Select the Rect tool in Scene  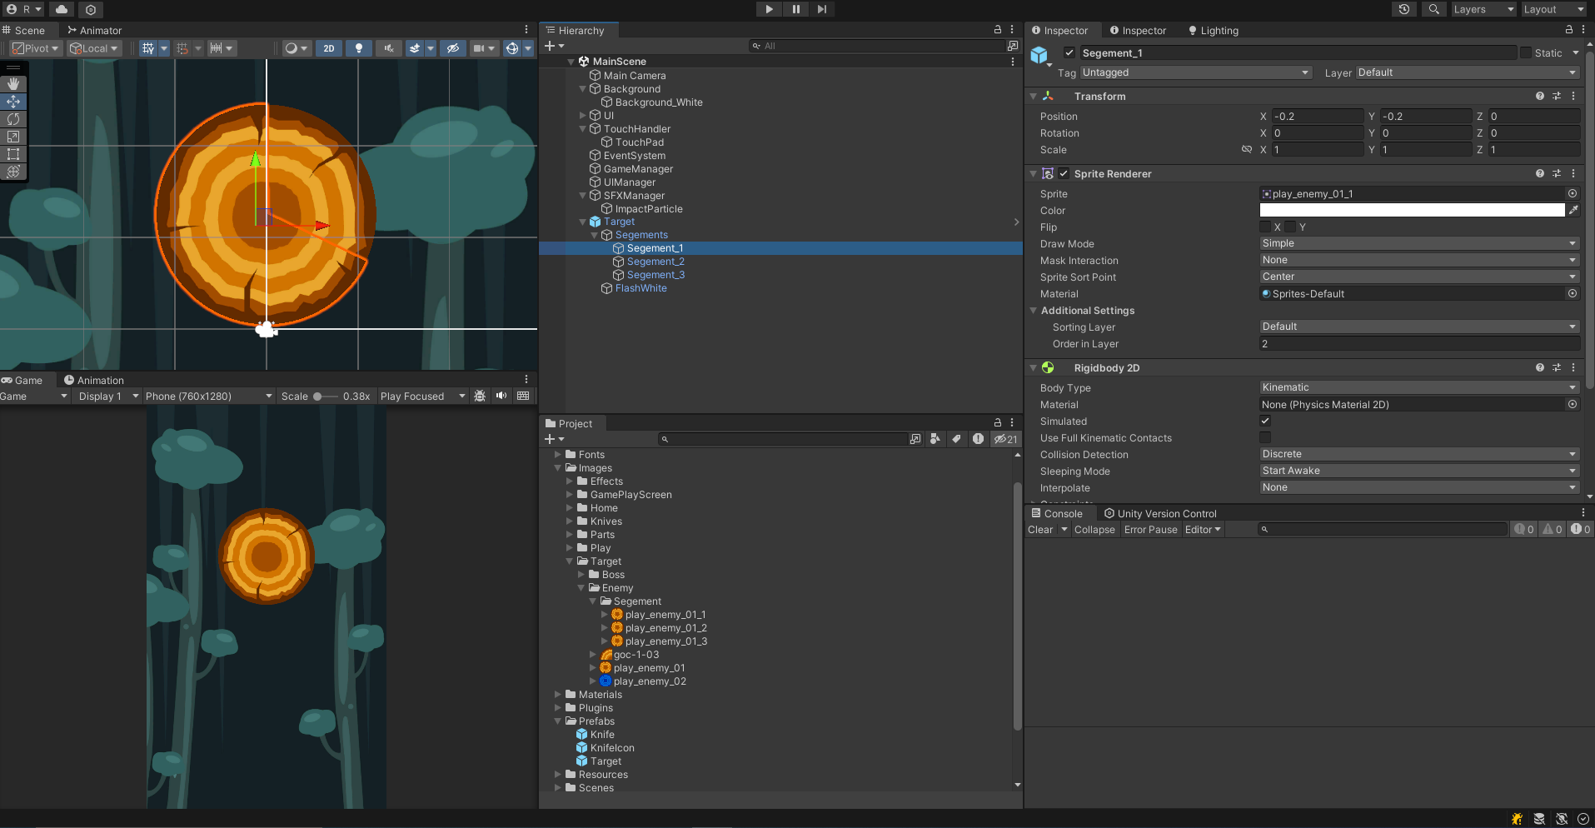coord(13,154)
